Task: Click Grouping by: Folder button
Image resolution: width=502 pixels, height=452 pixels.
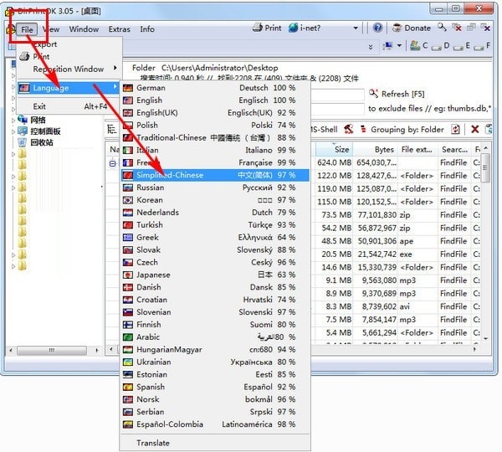Action: click(x=402, y=130)
